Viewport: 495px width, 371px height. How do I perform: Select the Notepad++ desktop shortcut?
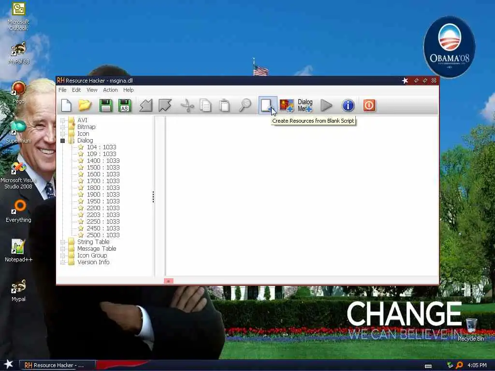click(18, 251)
